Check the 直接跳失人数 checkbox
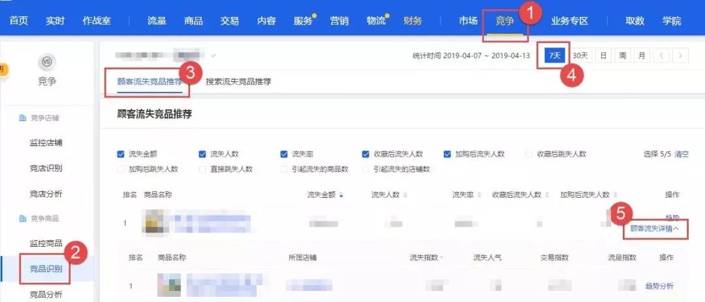The image size is (705, 302). click(x=202, y=169)
